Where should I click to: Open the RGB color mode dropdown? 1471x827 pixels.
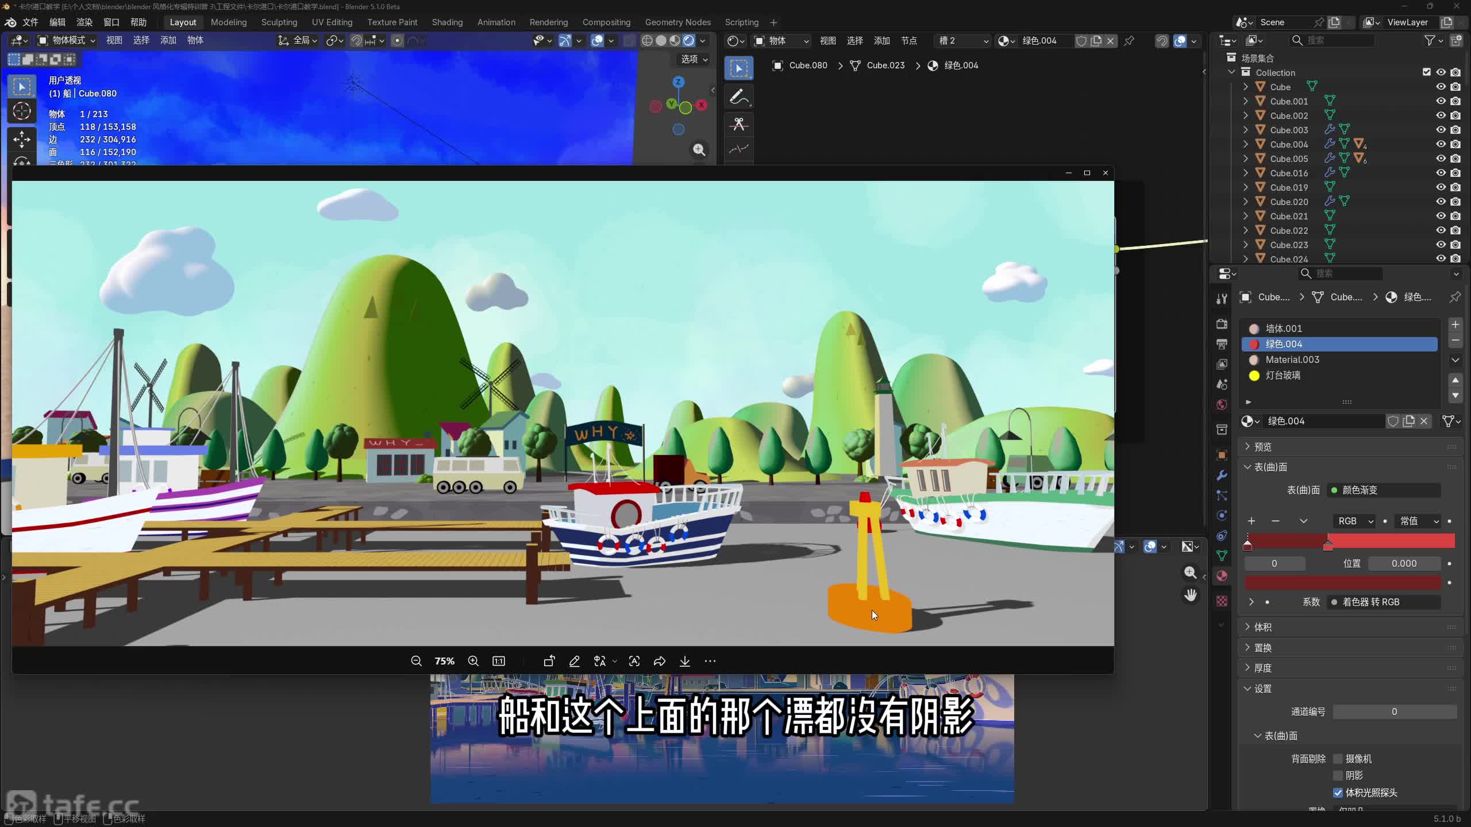pos(1353,521)
